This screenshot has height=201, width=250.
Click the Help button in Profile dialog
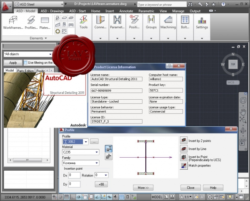click(x=213, y=188)
